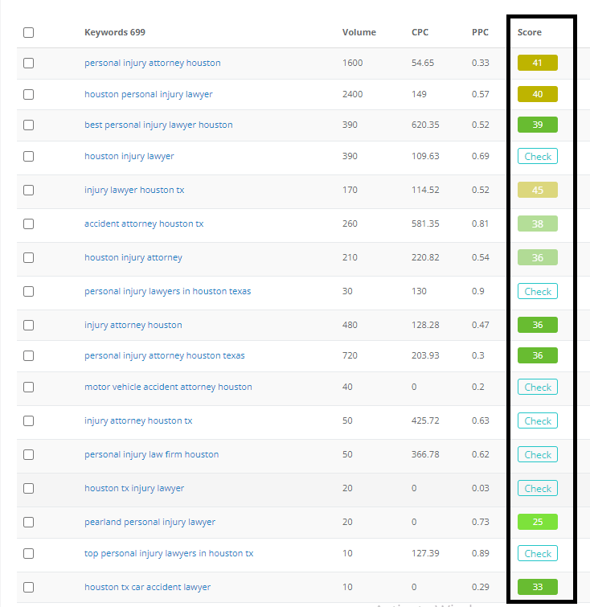Click PPC value 0.03
The image size is (590, 607).
480,489
